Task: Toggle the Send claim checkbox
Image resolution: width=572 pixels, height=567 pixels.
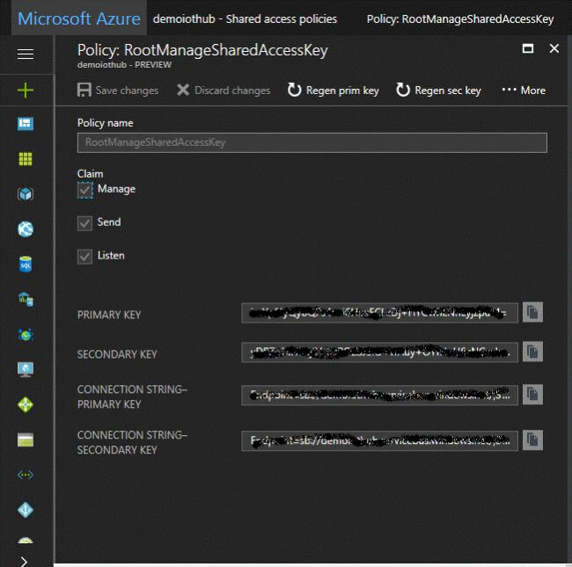Action: (x=84, y=223)
